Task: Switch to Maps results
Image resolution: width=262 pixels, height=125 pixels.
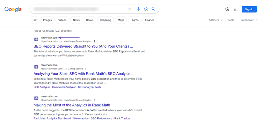Action: [x=121, y=20]
